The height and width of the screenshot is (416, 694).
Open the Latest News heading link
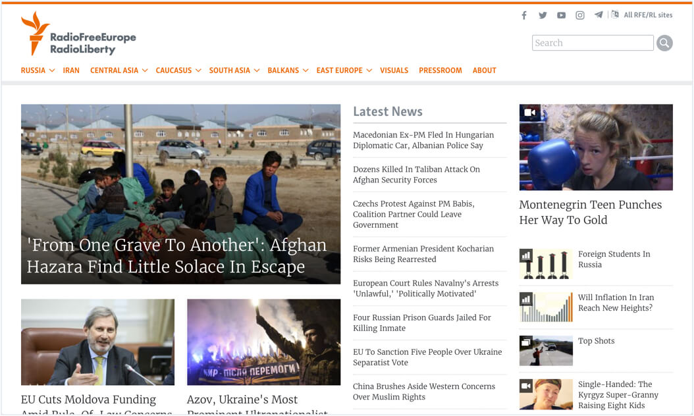388,111
